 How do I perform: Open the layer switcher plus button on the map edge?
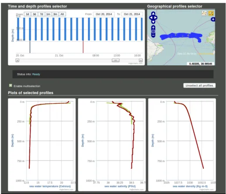tap(213, 19)
